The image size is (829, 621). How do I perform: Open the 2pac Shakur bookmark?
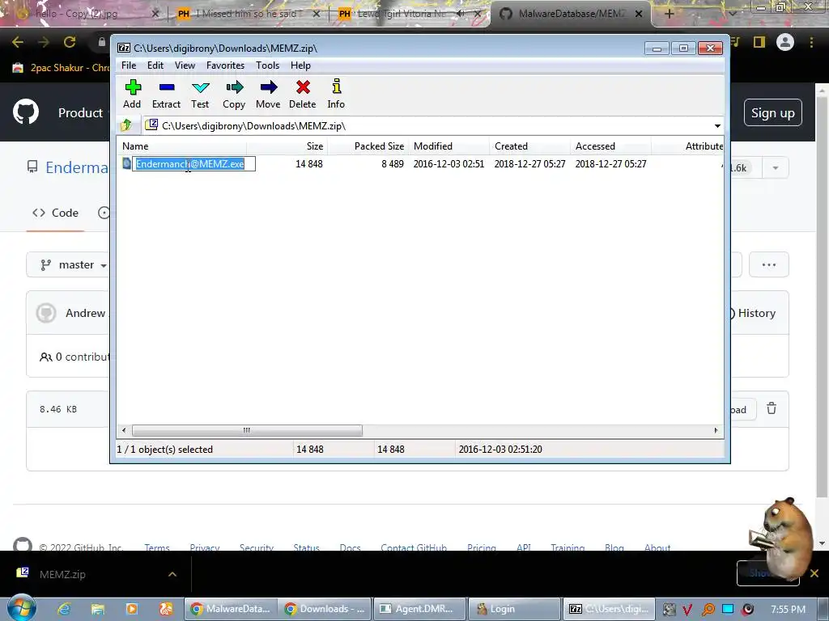[60, 68]
